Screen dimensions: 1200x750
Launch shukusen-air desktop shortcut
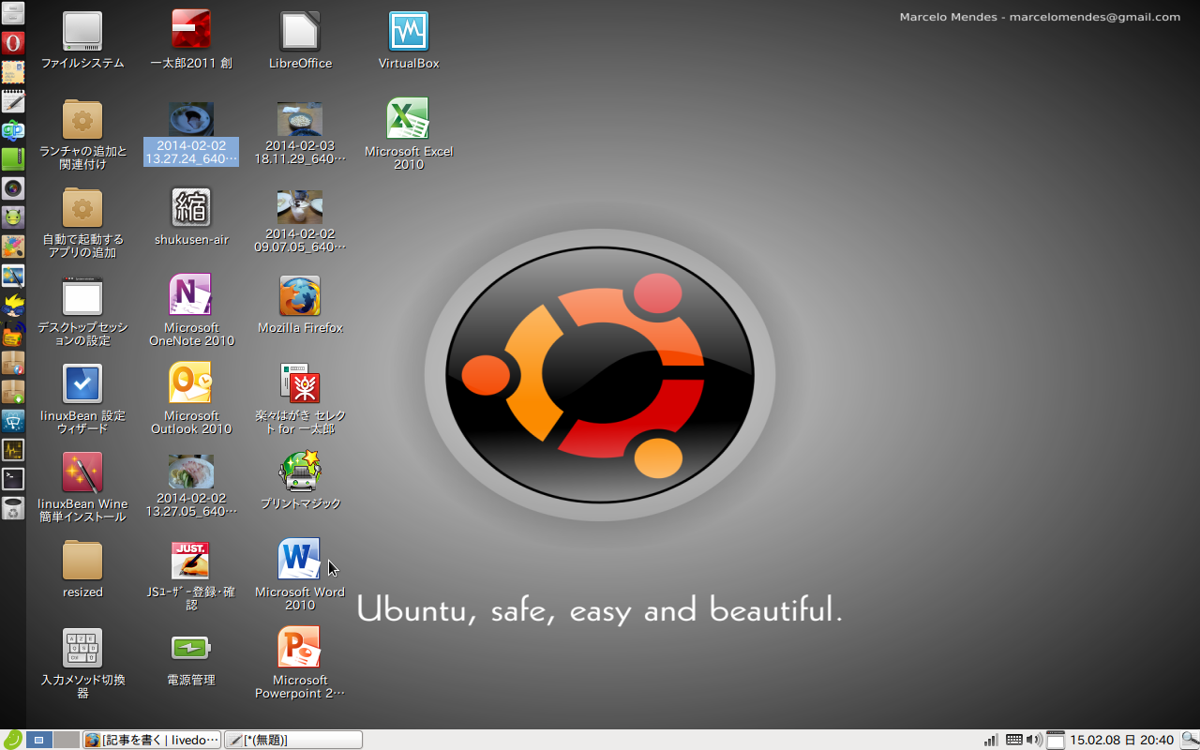pyautogui.click(x=191, y=208)
